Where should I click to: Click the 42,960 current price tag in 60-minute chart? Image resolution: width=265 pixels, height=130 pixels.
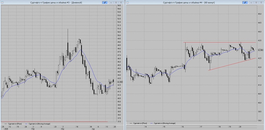260,50
